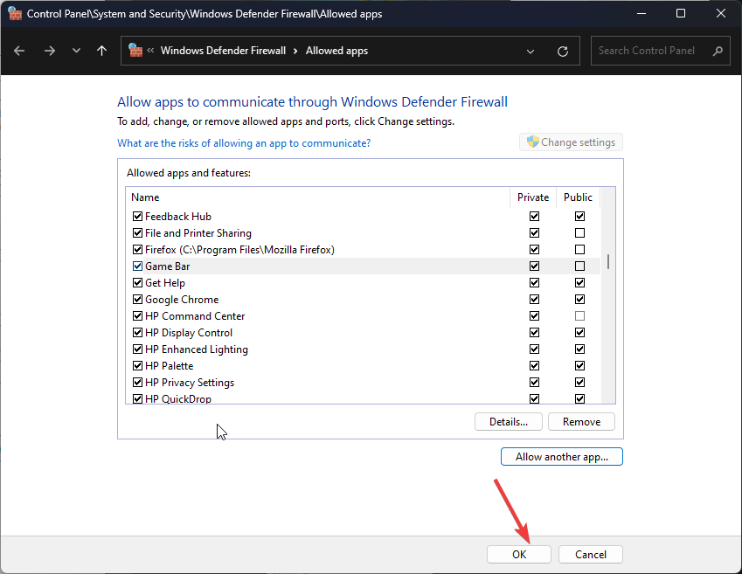The image size is (742, 574).
Task: Uncheck Google Chrome name checkbox
Action: 137,299
